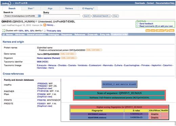Open InterPro IPR000425 link
Image resolution: width=176 pixels, height=126 pixels.
42,84
